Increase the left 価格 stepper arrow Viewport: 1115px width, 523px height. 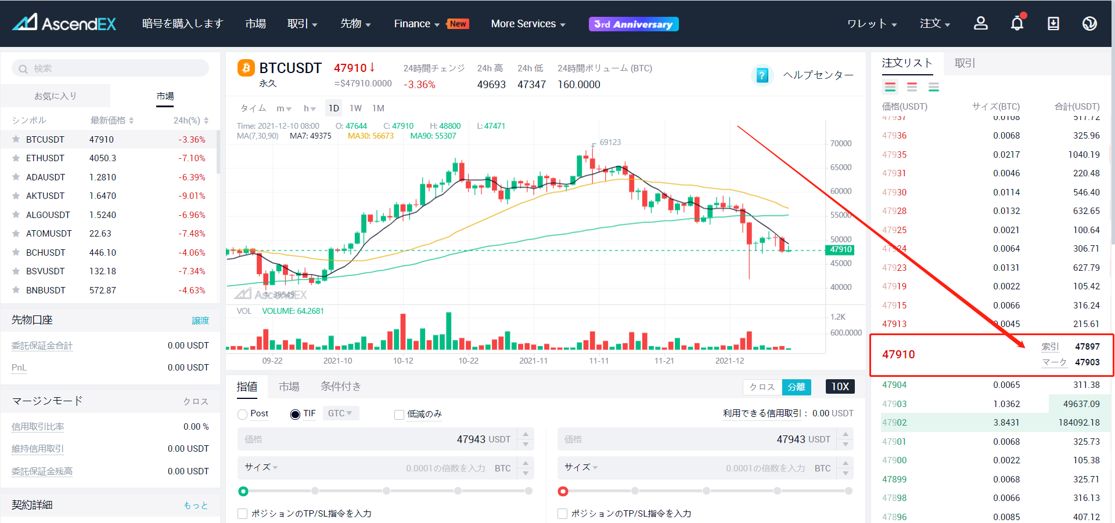coord(526,434)
